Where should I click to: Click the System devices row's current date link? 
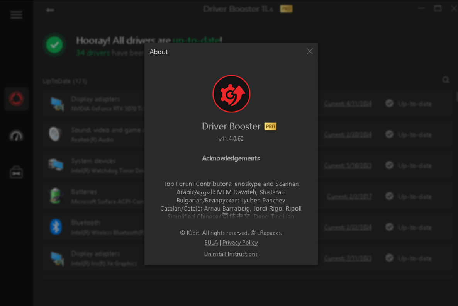[x=348, y=166]
